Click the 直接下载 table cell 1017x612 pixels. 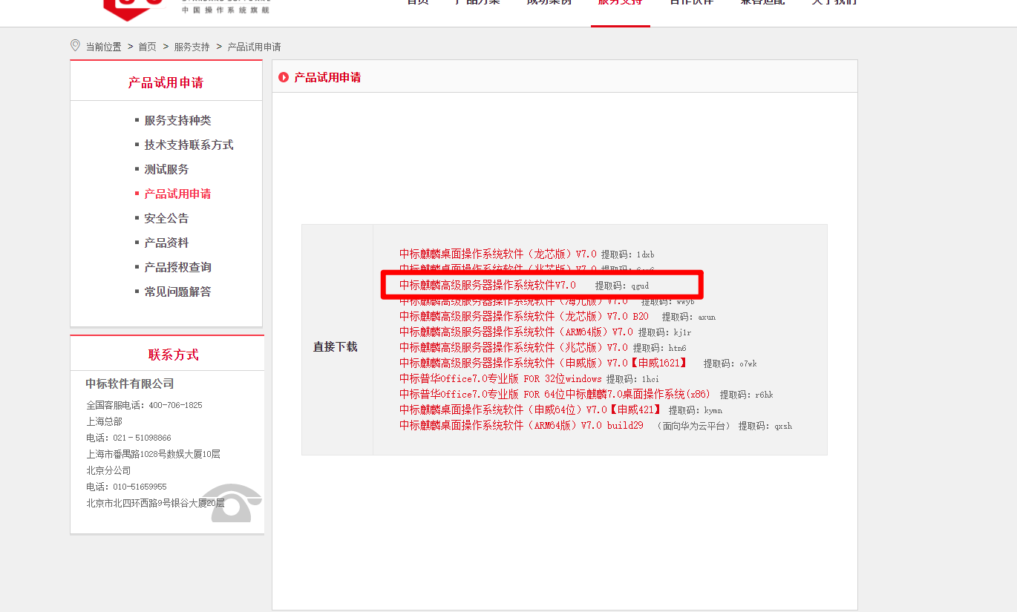(336, 346)
